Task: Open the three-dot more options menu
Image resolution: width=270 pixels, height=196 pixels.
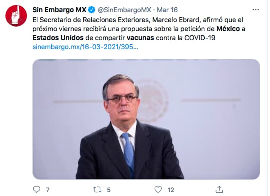Action: [x=256, y=9]
